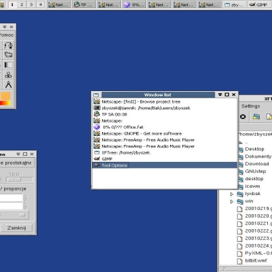272x272 pixels.
Task: Click the Wilber icon of the GIMP row
Action: [x=97, y=158]
